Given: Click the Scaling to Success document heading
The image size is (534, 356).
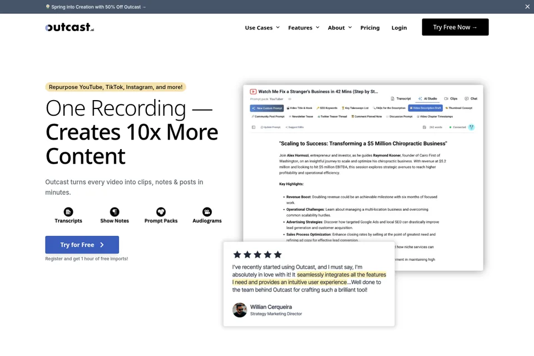Looking at the screenshot, I should pyautogui.click(x=363, y=144).
